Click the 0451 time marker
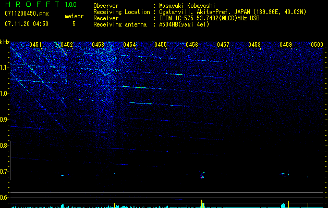Screen dimensions: 328x208 35,45
